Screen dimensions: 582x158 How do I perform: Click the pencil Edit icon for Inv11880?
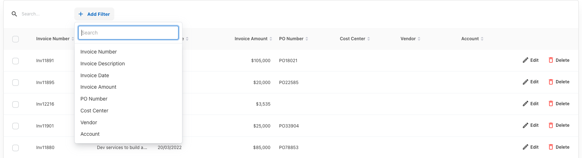click(525, 147)
